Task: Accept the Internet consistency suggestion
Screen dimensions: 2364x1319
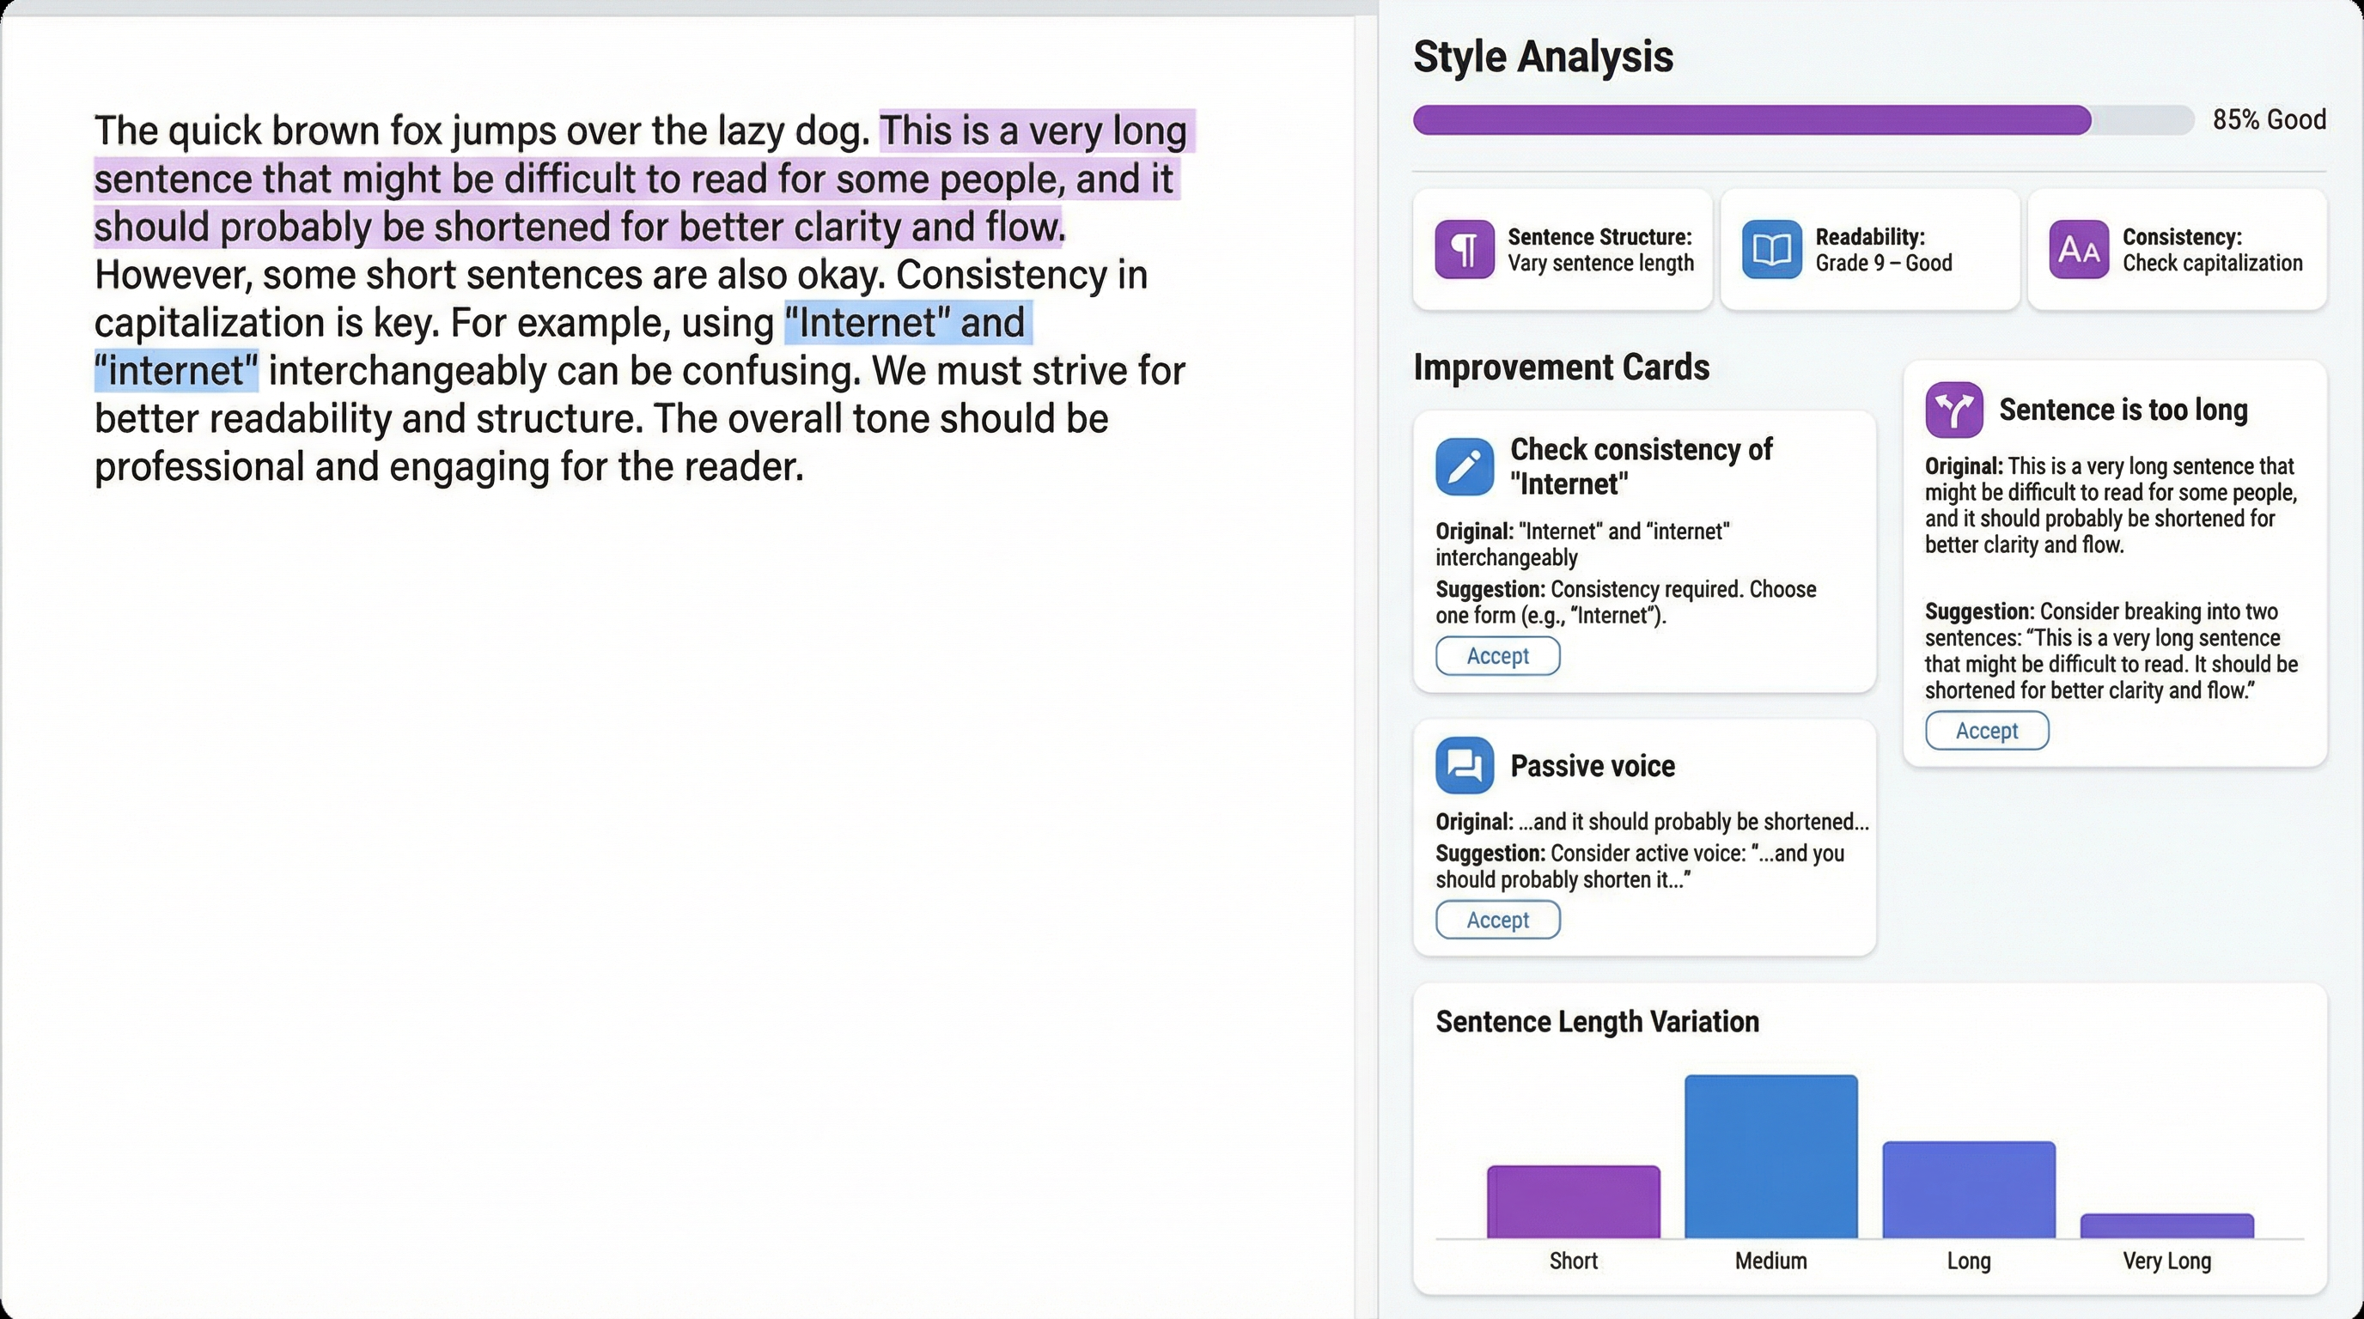Action: click(x=1496, y=656)
